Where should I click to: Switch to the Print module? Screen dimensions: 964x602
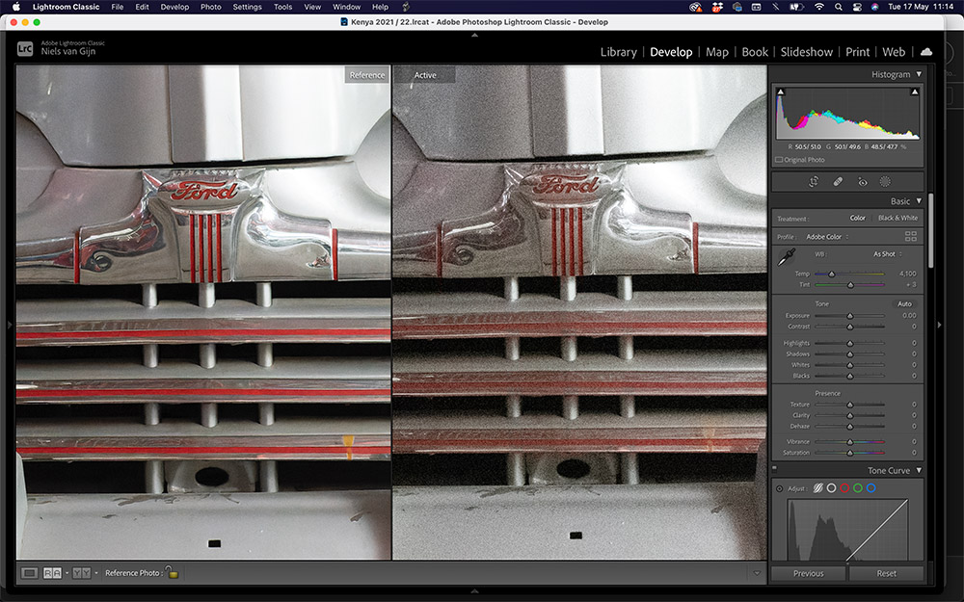858,52
